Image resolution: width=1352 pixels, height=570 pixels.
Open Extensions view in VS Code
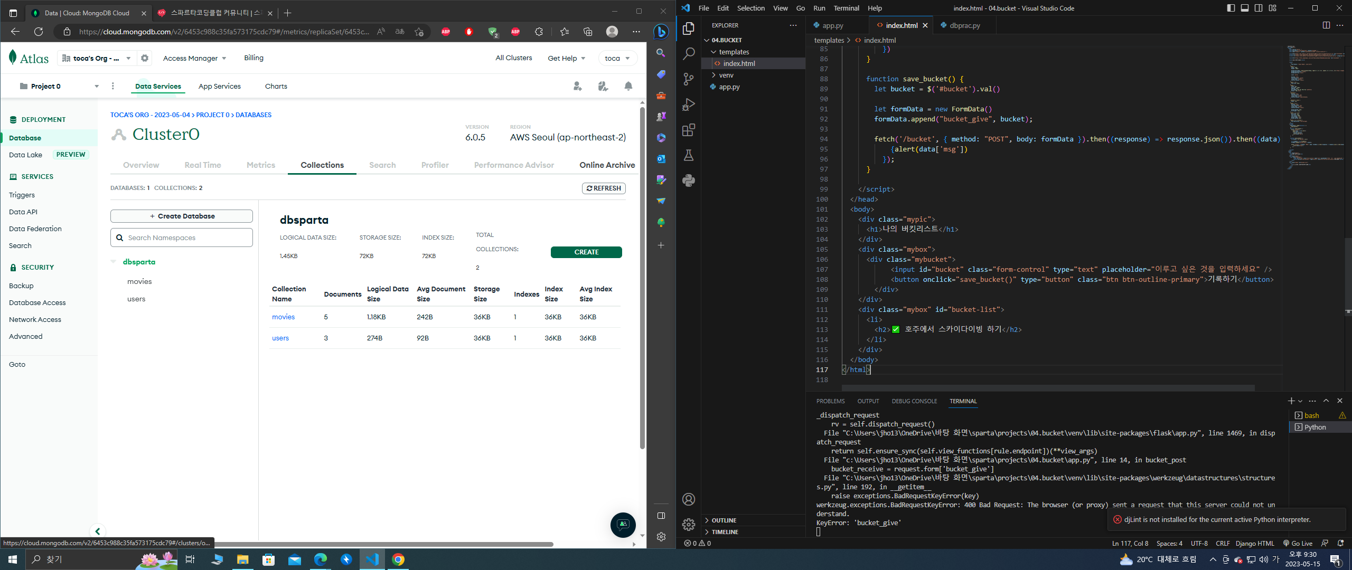click(689, 130)
